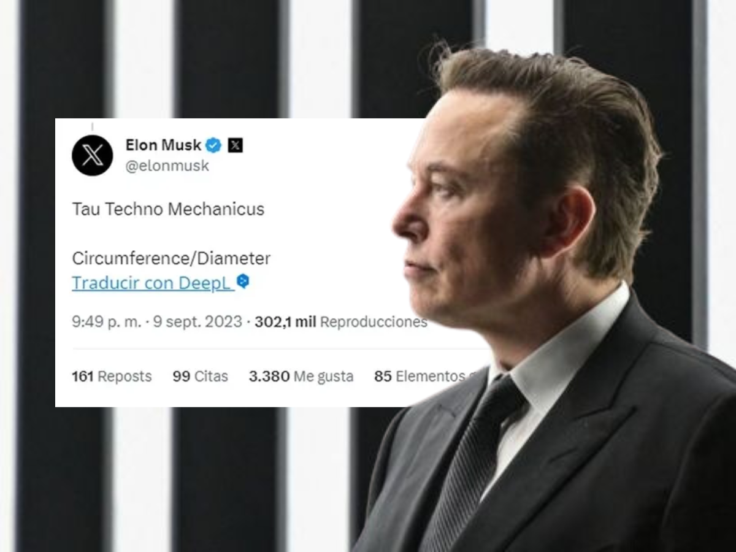736x552 pixels.
Task: Open the X logo profile avatar
Action: click(x=92, y=156)
